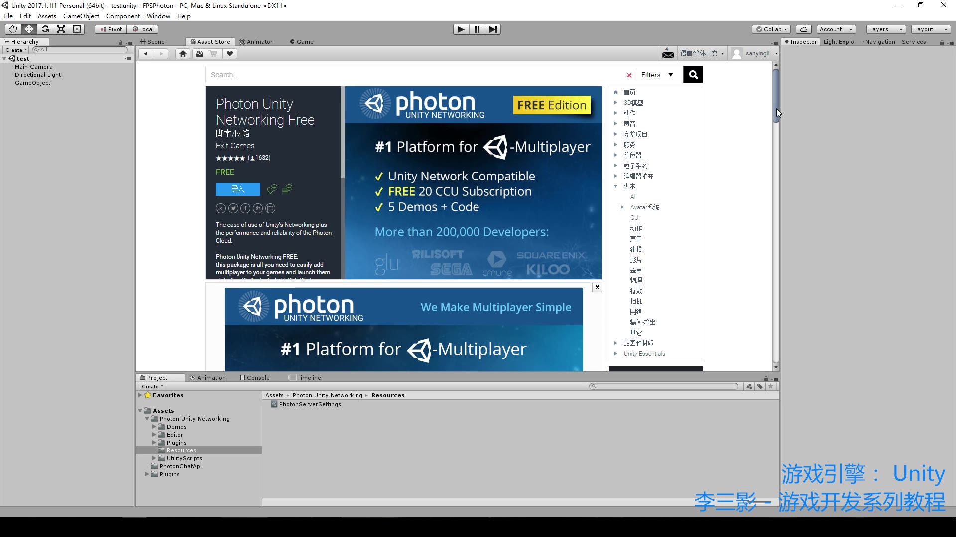Select the Hand tool
Image resolution: width=956 pixels, height=537 pixels.
(x=13, y=29)
